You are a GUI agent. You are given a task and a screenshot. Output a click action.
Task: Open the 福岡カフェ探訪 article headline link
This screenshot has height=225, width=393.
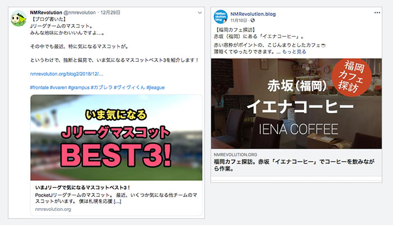coord(294,165)
